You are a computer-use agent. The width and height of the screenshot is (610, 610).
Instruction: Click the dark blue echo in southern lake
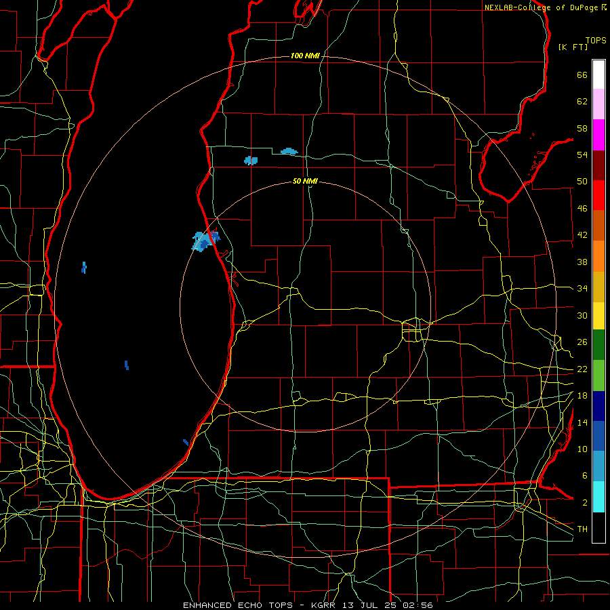[x=127, y=365]
